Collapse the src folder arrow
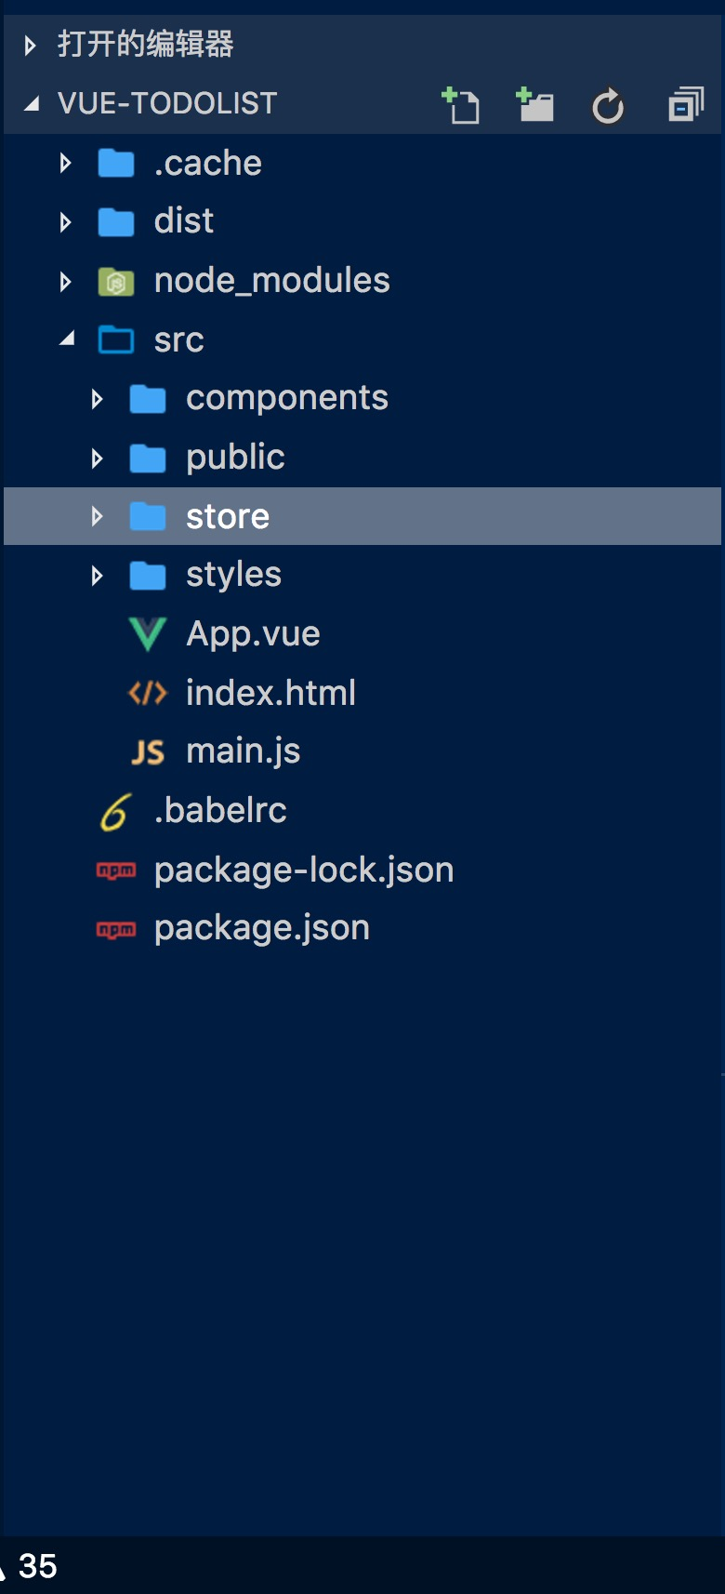Image resolution: width=725 pixels, height=1594 pixels. (x=66, y=339)
